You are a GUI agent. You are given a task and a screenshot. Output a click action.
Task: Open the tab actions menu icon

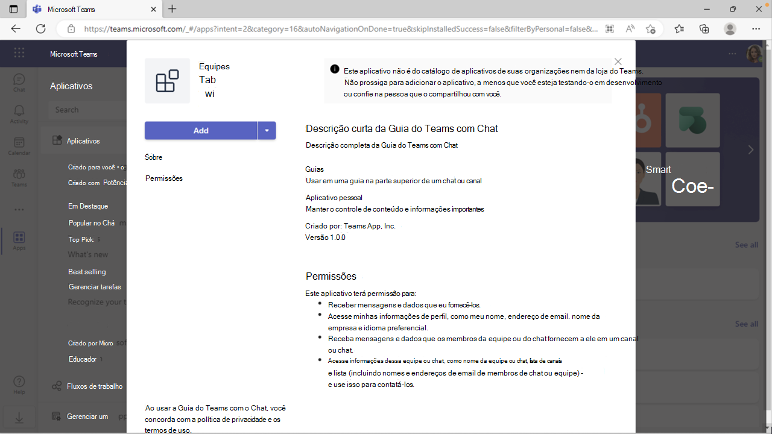13,9
